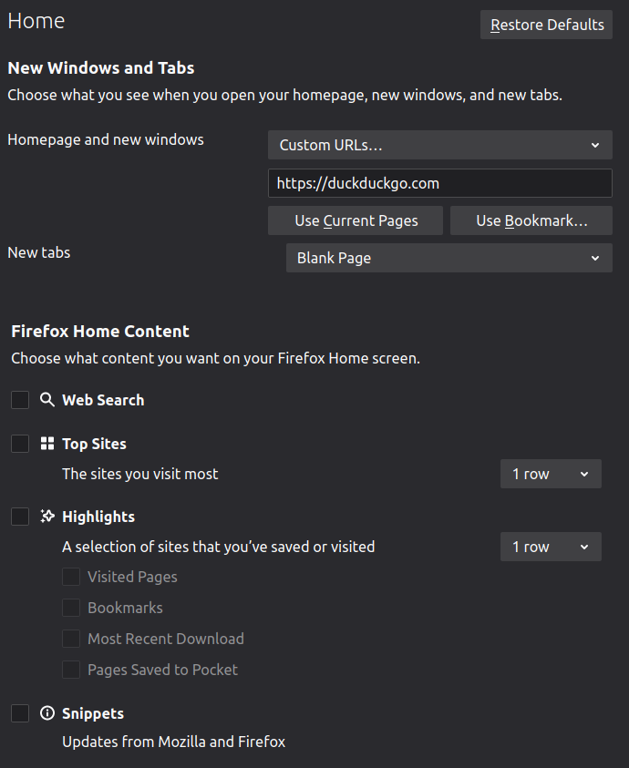This screenshot has width=629, height=768.
Task: Tick the Visited Pages checkbox
Action: [71, 577]
